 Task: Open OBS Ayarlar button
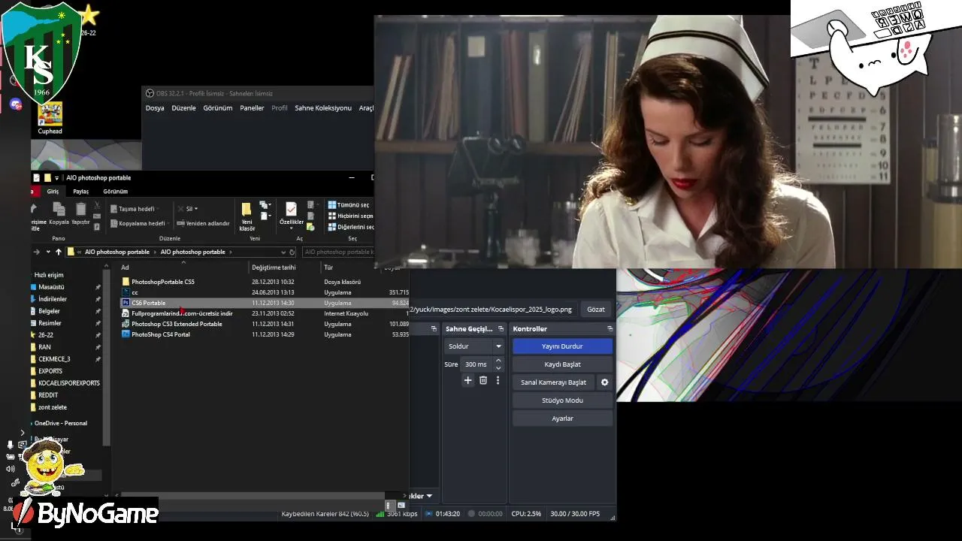(562, 419)
